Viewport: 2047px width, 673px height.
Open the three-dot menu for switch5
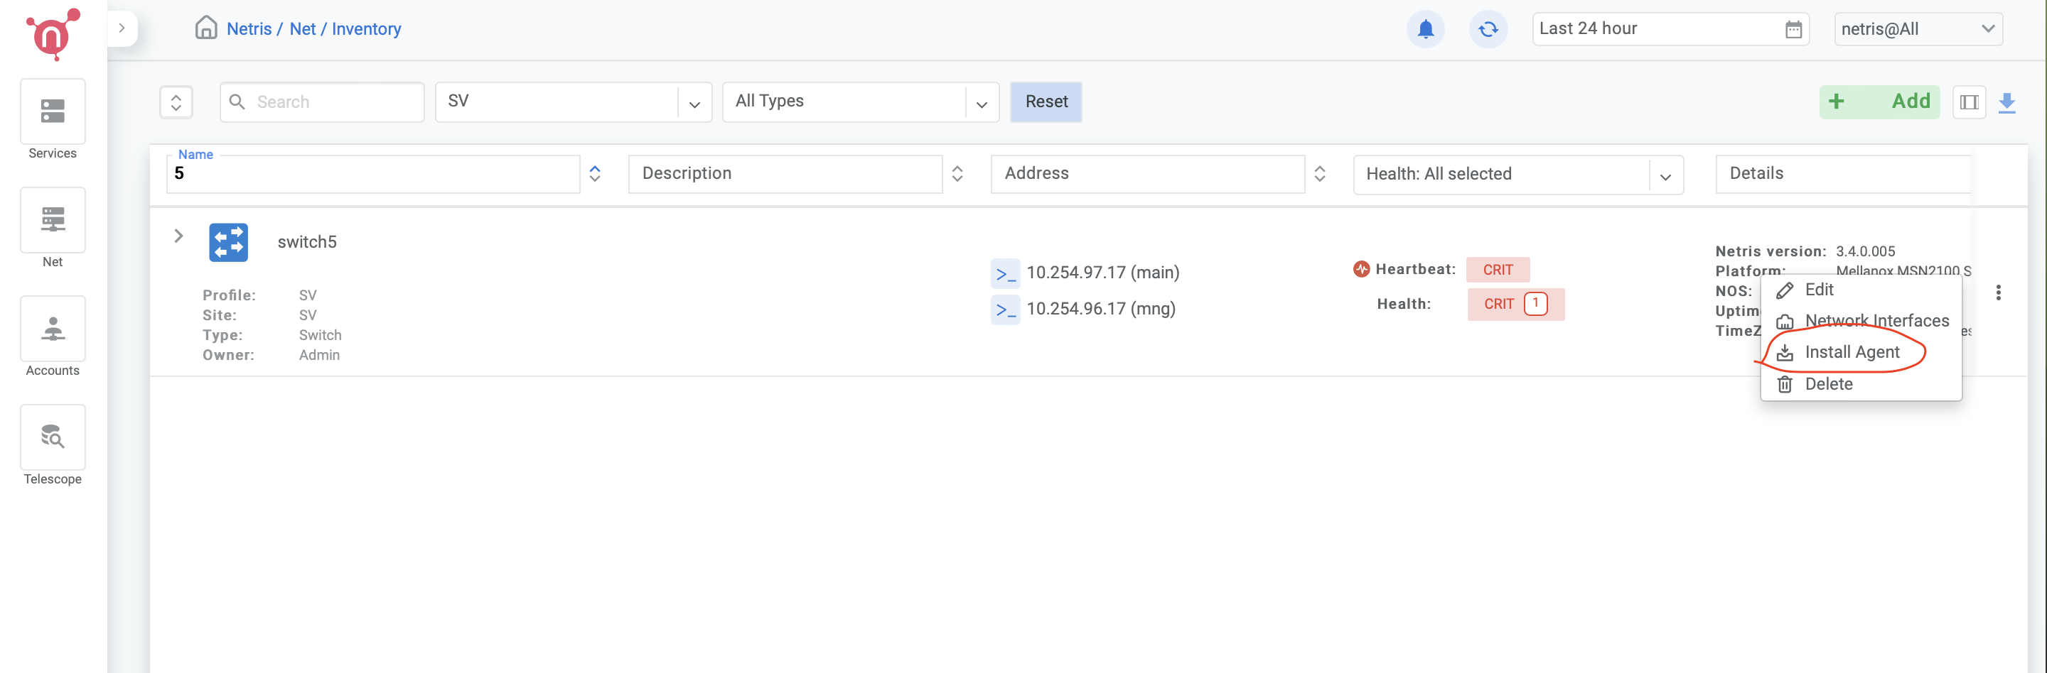pyautogui.click(x=1998, y=293)
